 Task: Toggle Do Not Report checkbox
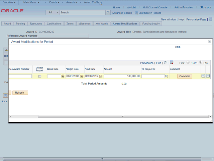click(40, 76)
